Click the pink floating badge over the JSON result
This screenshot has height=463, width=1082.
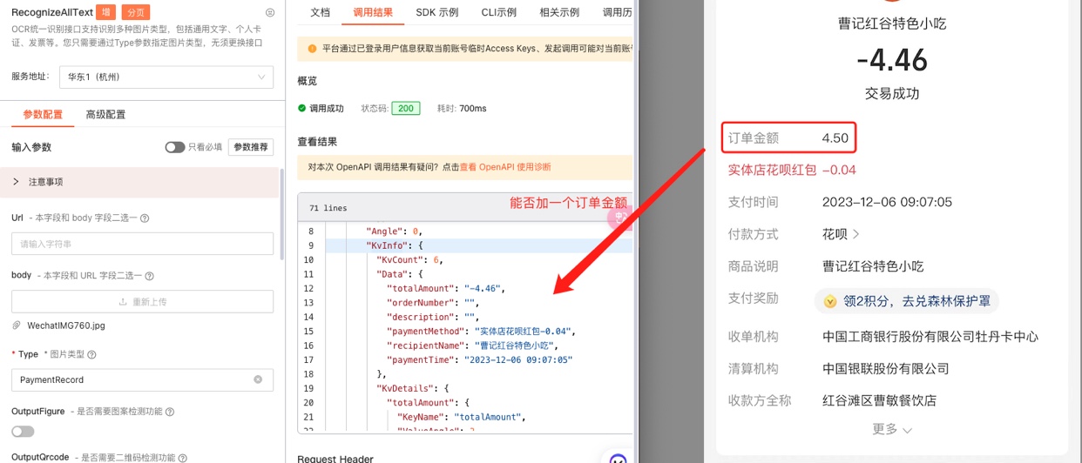619,218
